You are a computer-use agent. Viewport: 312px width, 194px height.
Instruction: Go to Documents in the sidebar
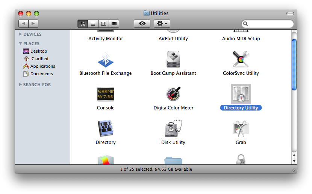[x=41, y=74]
